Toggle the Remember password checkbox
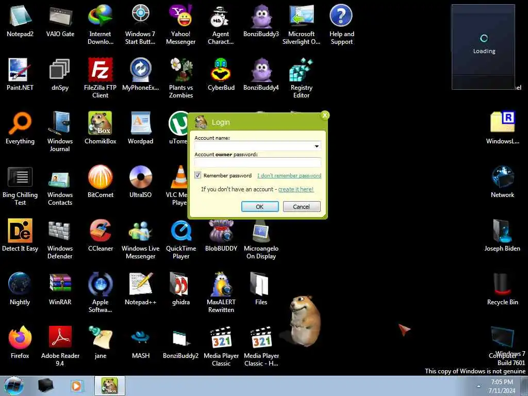 tap(197, 175)
